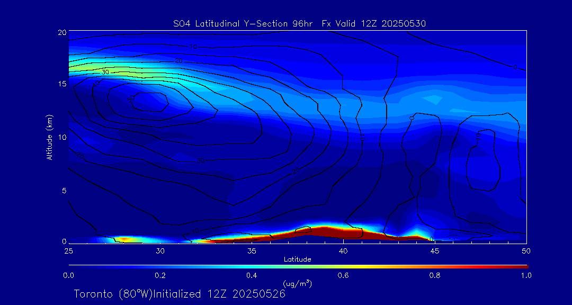Image resolution: width=572 pixels, height=305 pixels.
Task: Click the "50" contour line label
Action: point(131,99)
